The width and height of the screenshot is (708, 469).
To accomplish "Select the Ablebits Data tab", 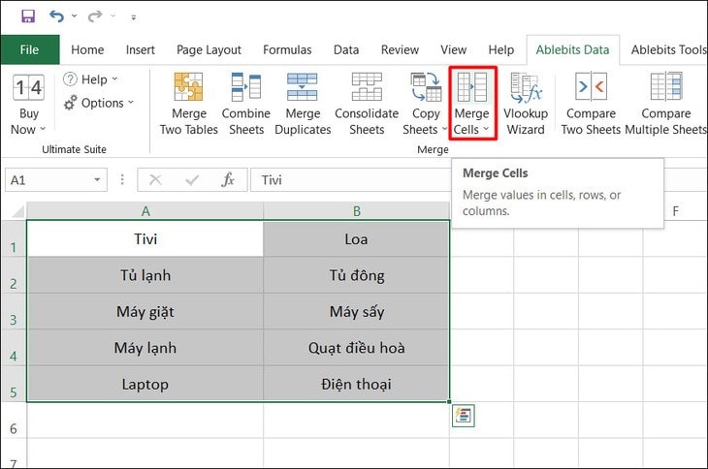I will 572,49.
